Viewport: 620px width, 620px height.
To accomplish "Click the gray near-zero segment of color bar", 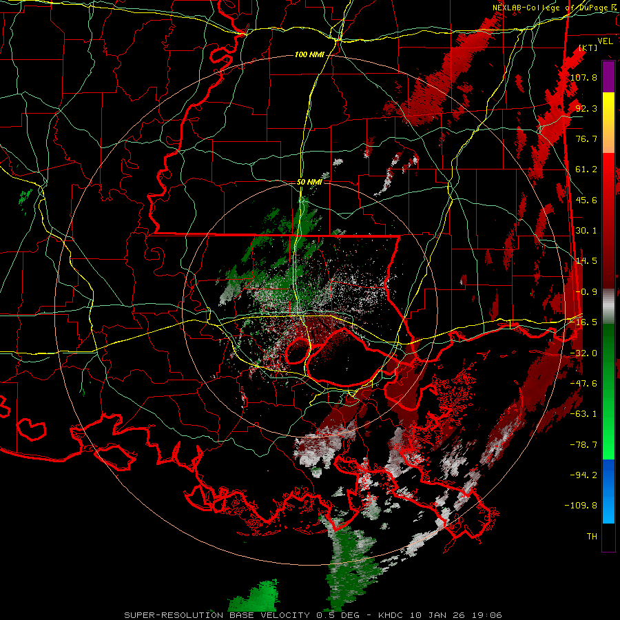I will (x=608, y=304).
